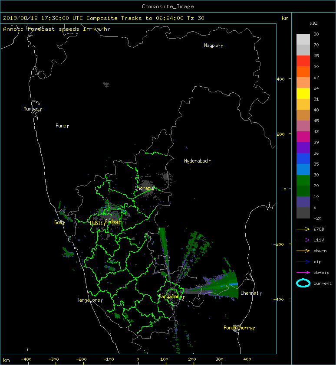Viewport: 336px width, 365px height.
Task: Click the 2019/08/12 17:30:00 UTC timestamp text
Action: (43, 18)
